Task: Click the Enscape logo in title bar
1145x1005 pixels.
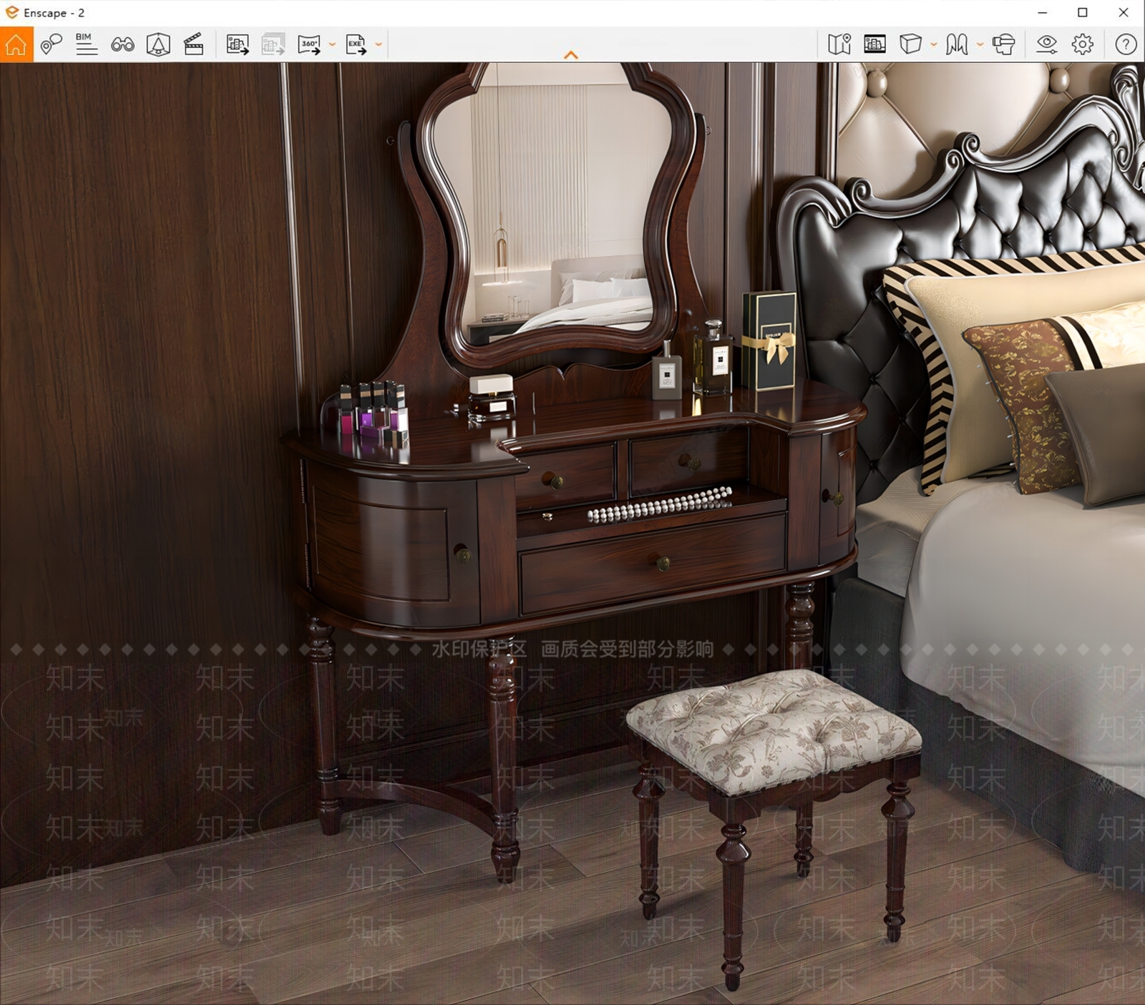Action: click(12, 12)
